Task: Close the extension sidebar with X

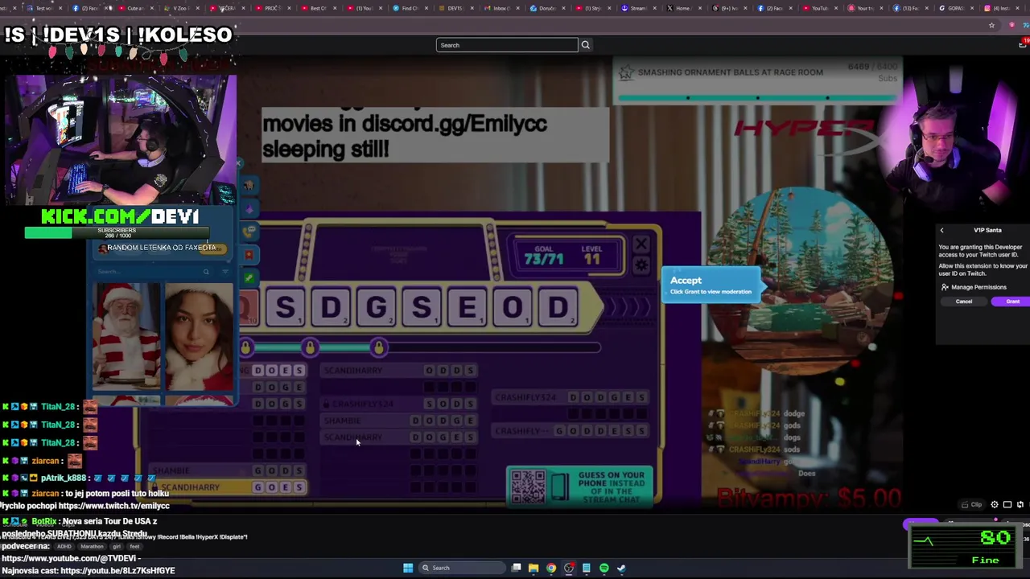Action: coord(239,163)
